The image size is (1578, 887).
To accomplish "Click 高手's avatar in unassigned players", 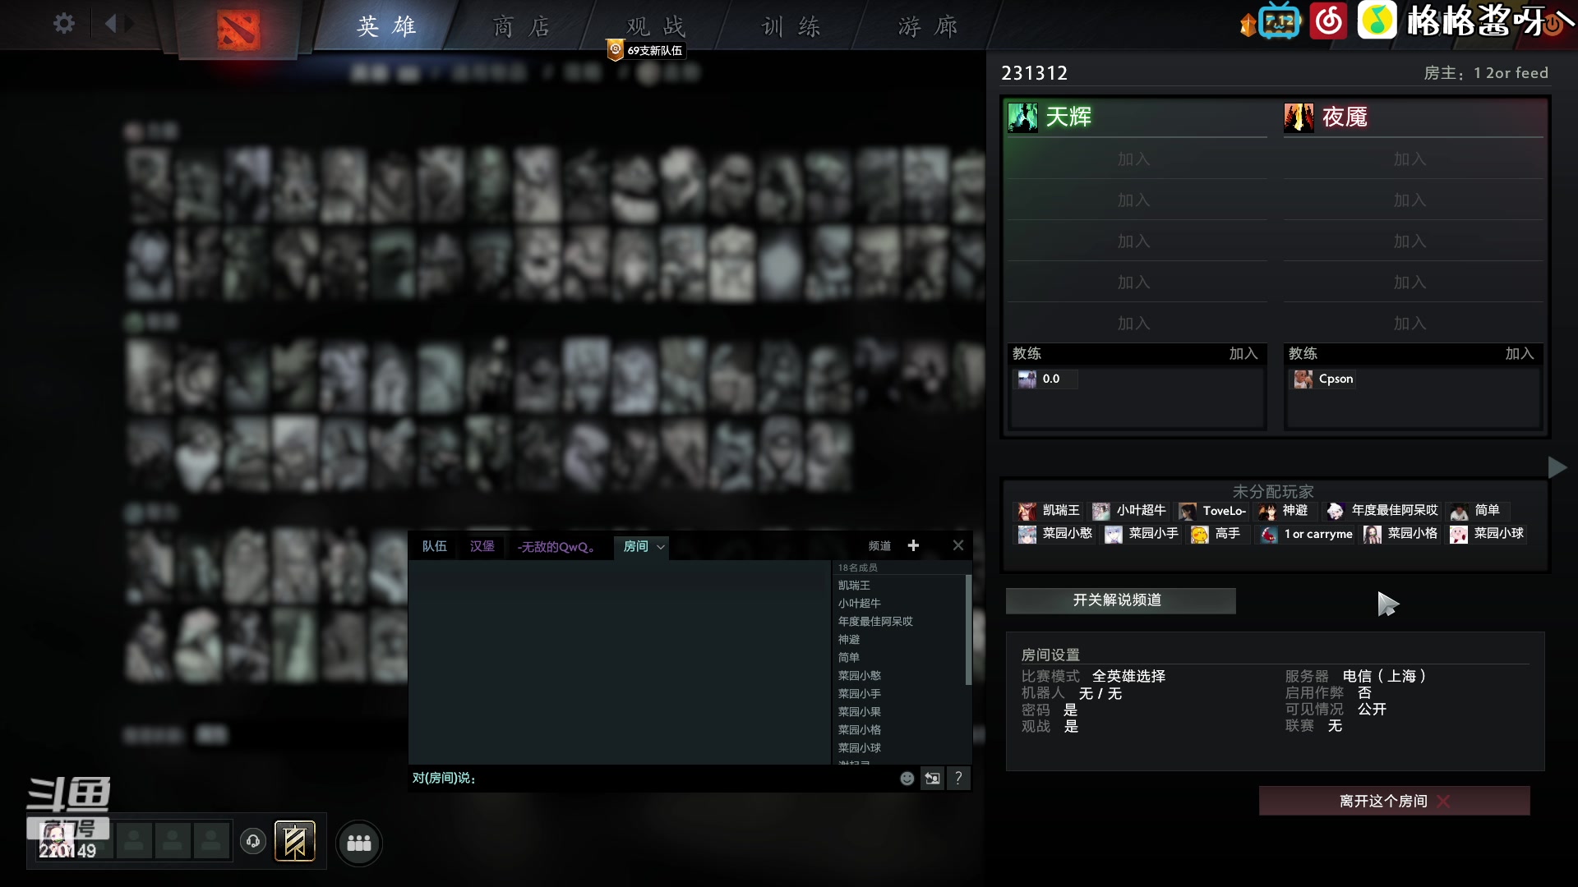I will 1199,535.
